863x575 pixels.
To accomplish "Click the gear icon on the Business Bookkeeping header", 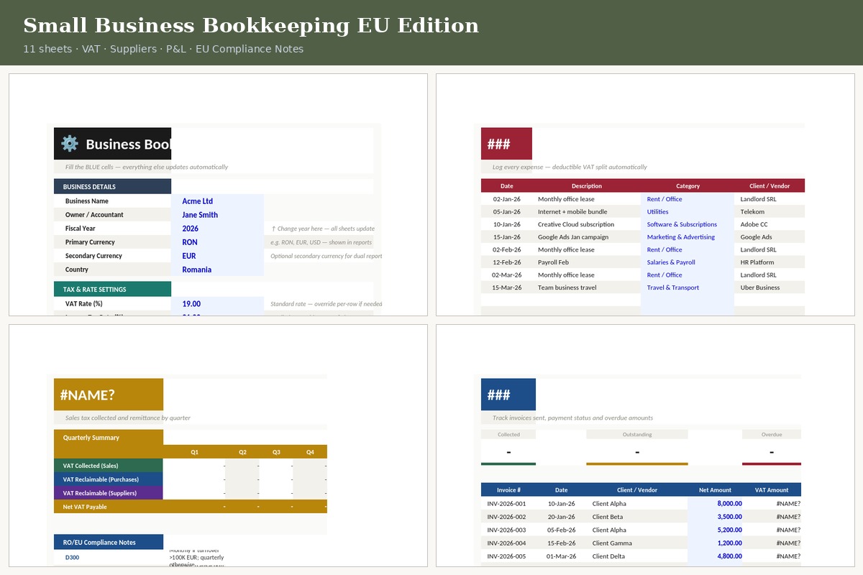I will click(69, 144).
